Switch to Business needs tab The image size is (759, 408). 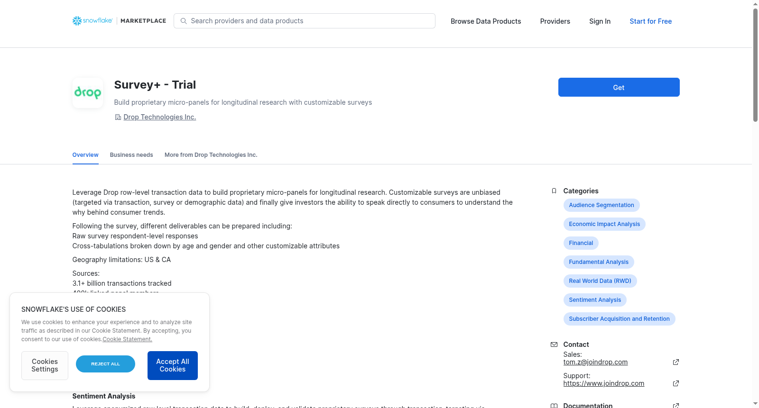131,155
